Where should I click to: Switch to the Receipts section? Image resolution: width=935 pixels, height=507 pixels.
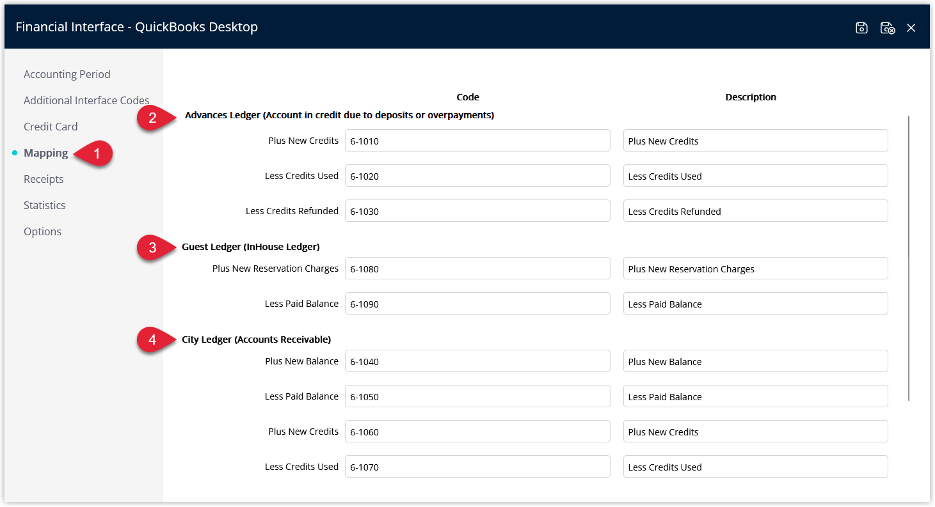click(44, 179)
